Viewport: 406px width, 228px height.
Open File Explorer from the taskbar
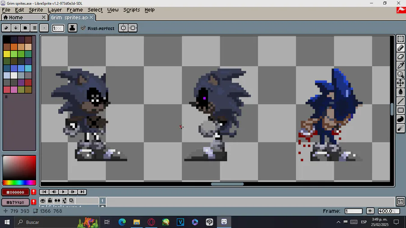click(137, 222)
